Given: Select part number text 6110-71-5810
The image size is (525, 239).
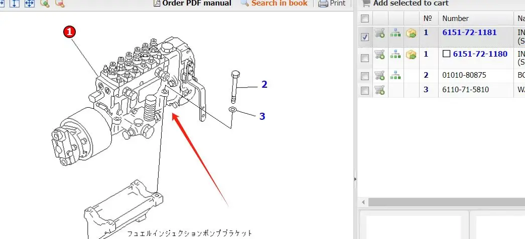Looking at the screenshot, I should tap(465, 90).
